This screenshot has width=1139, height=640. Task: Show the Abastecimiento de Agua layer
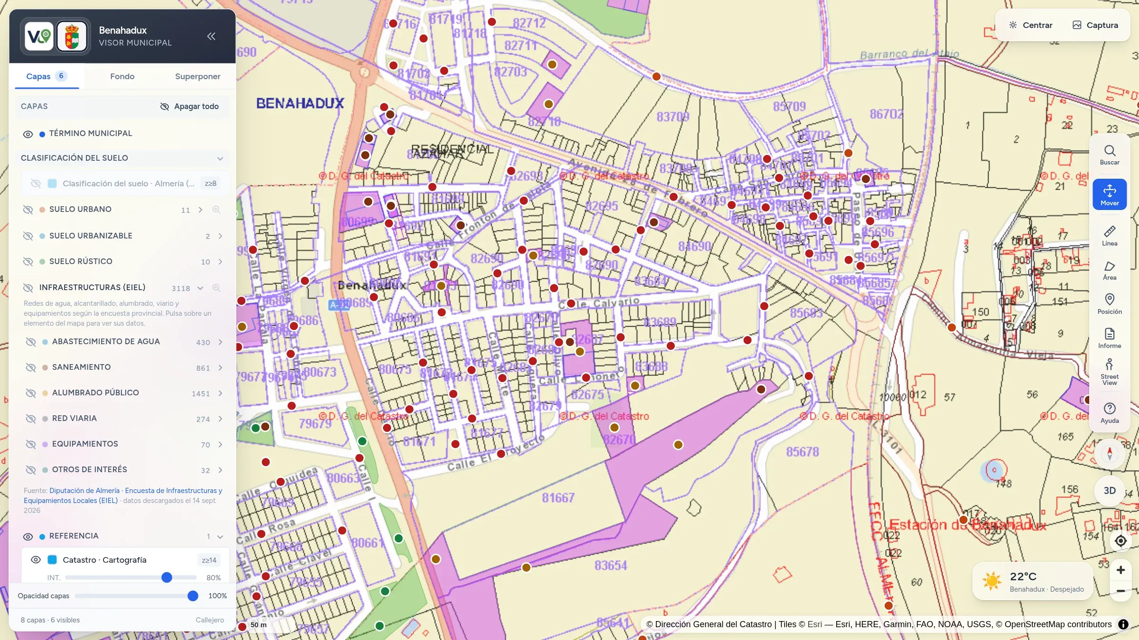[x=31, y=342]
